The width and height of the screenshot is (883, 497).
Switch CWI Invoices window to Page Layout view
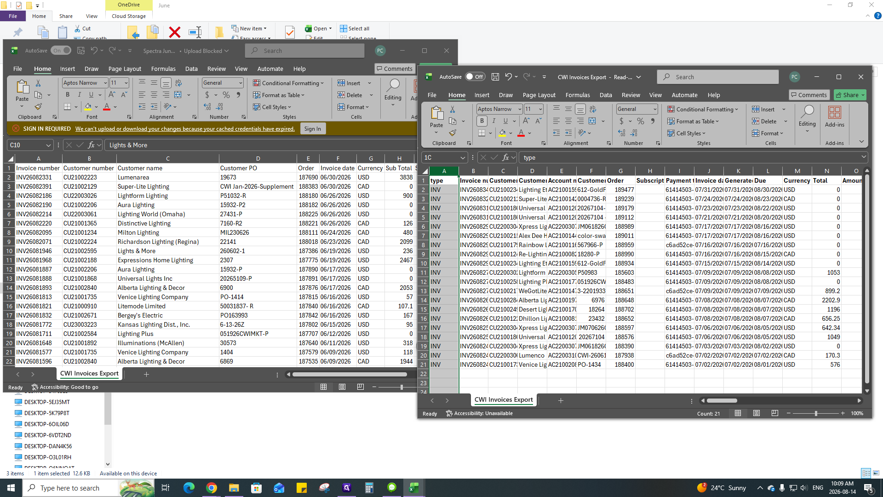pyautogui.click(x=757, y=413)
